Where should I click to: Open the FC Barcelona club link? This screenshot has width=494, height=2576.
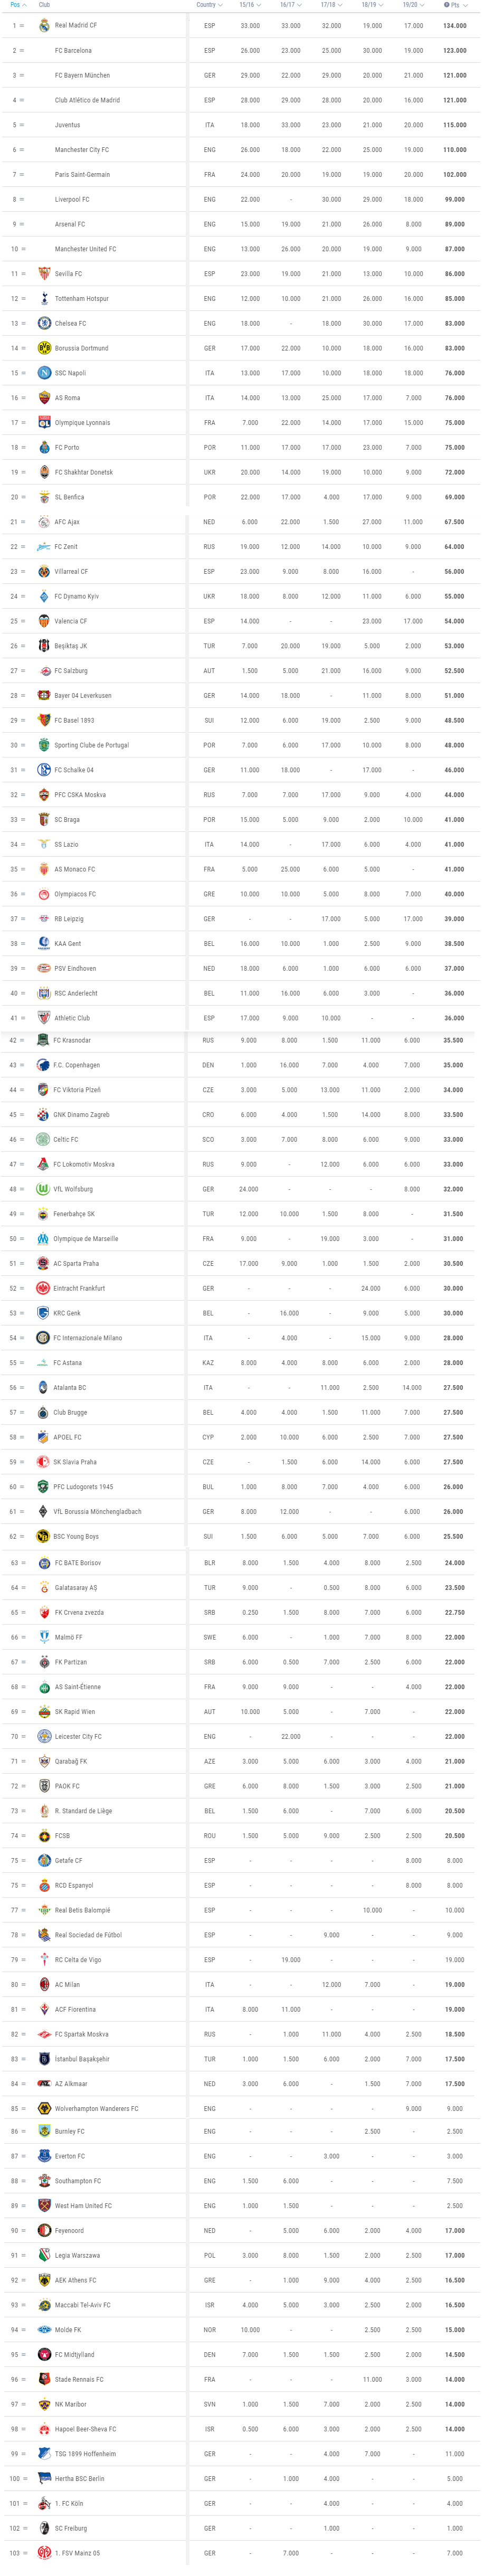tap(73, 51)
